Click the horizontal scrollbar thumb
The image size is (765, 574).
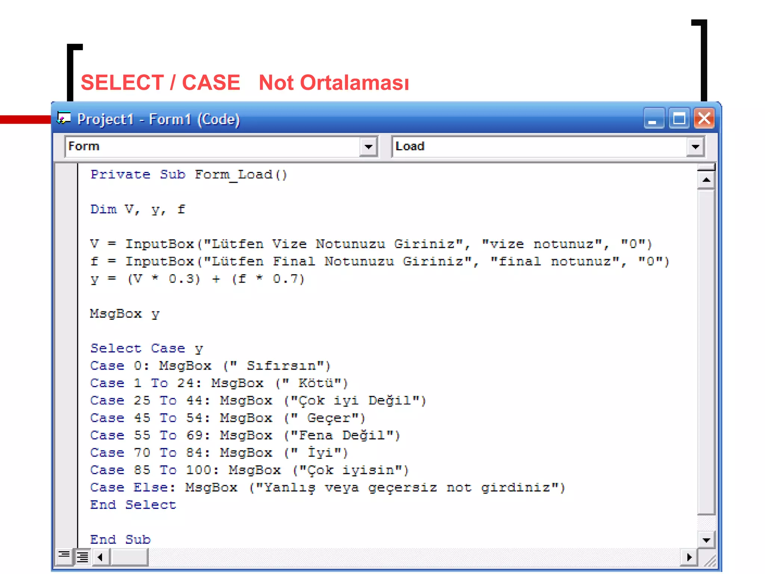pos(129,557)
